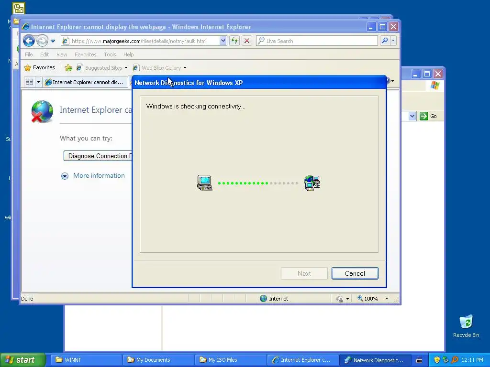This screenshot has width=490, height=367.
Task: Click the Diagnose Connection Problems button
Action: [98, 156]
